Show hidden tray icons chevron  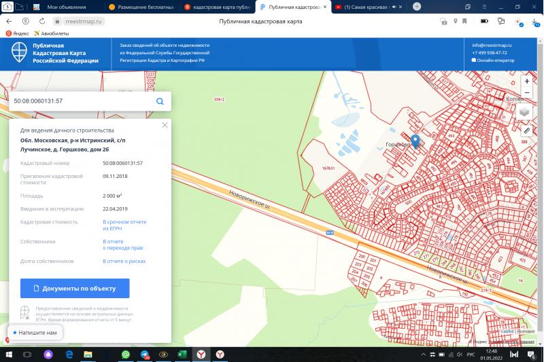click(423, 355)
